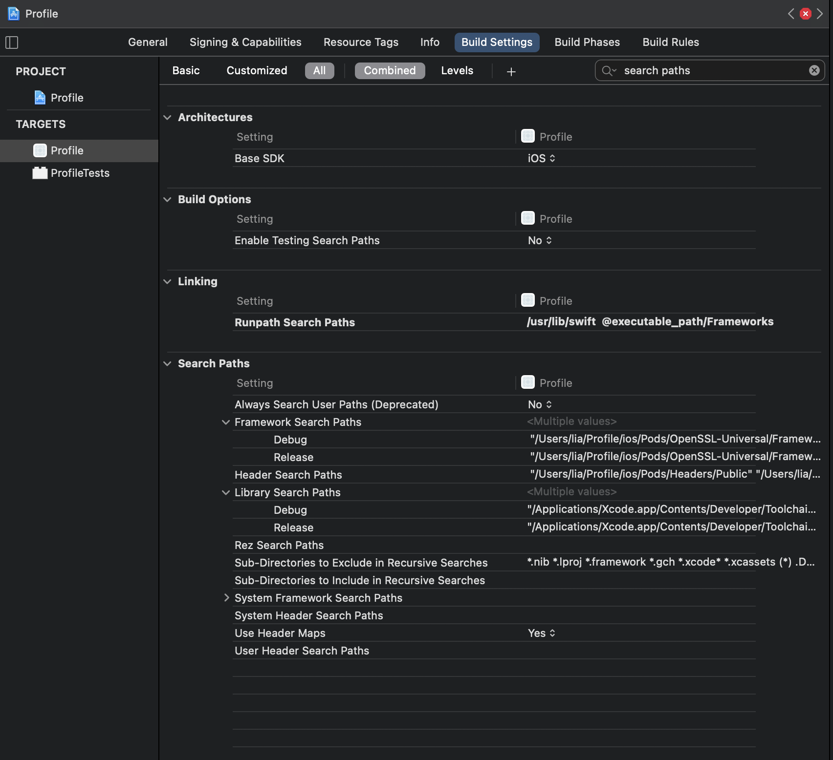This screenshot has width=833, height=760.
Task: Select Base SDK setting name
Action: (x=260, y=158)
